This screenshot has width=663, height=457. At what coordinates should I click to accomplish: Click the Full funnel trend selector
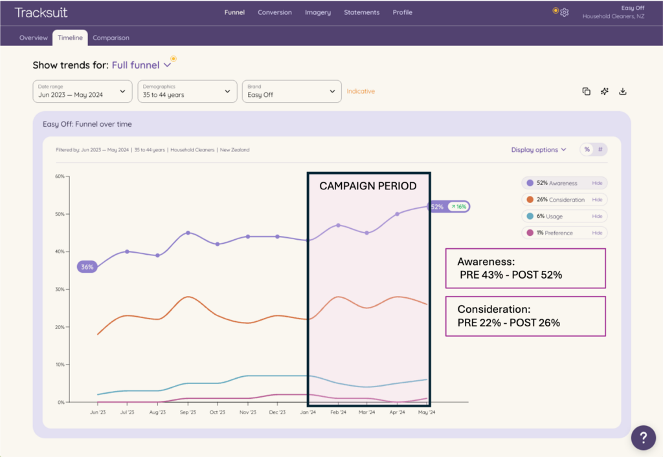[x=141, y=65]
